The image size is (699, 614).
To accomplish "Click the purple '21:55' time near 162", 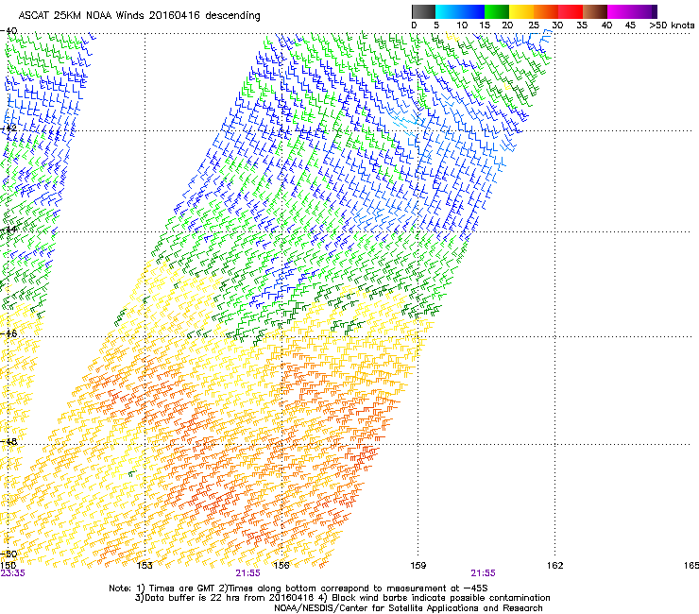I will coord(484,573).
